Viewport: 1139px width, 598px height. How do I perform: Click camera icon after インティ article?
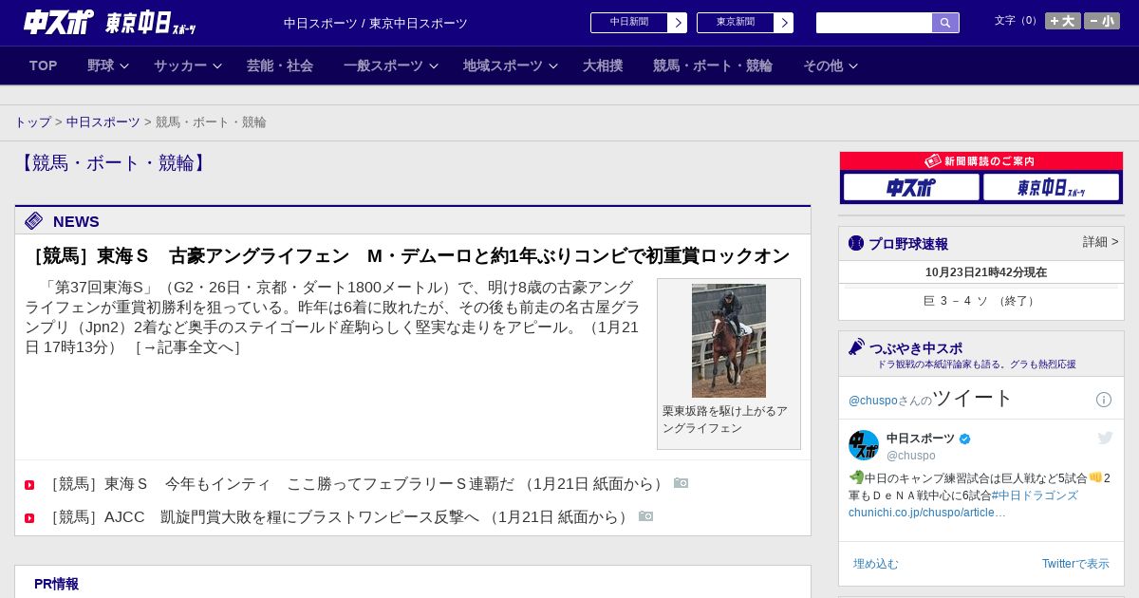tap(681, 483)
